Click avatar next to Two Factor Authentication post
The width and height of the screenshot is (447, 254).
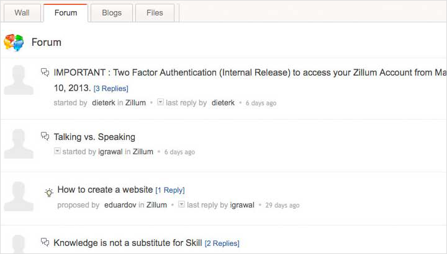(x=19, y=80)
